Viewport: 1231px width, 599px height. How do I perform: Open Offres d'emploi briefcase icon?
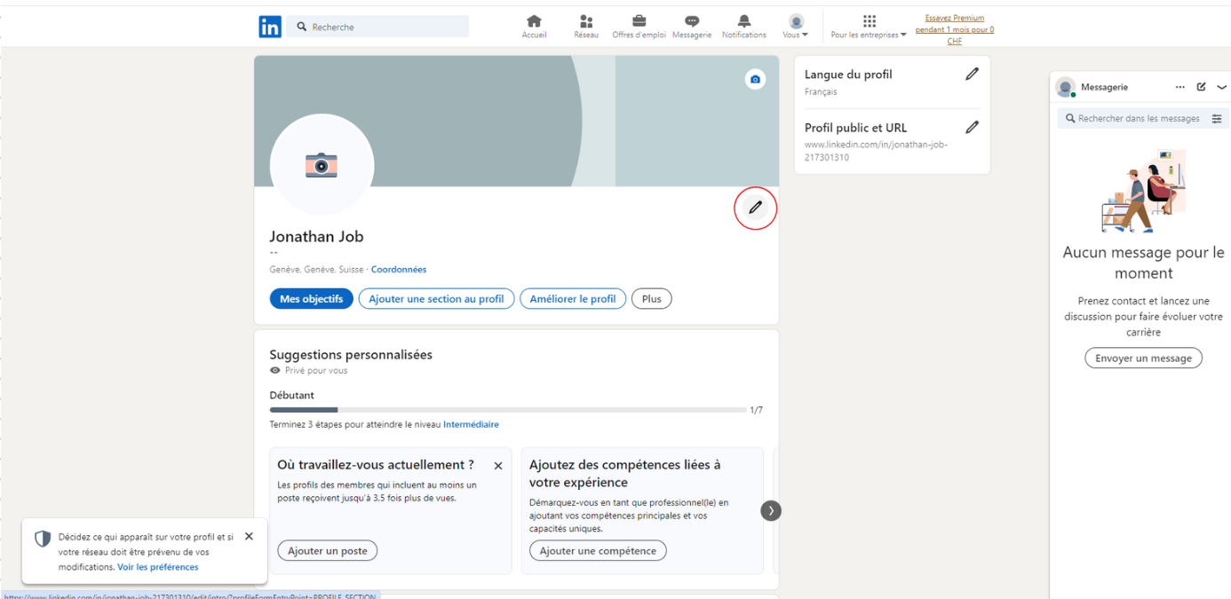tap(639, 22)
